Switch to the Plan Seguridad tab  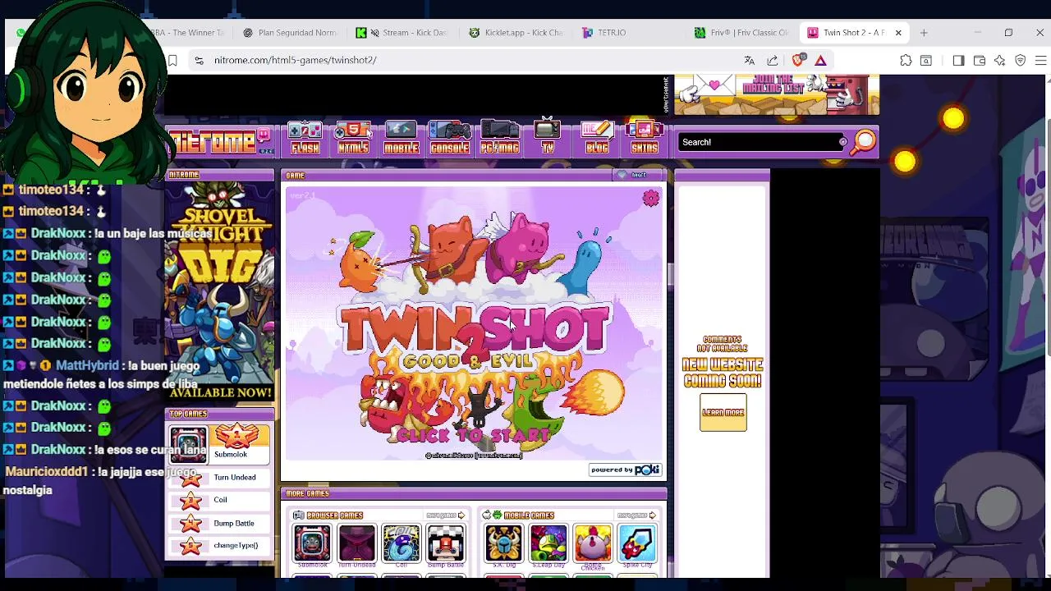click(290, 33)
